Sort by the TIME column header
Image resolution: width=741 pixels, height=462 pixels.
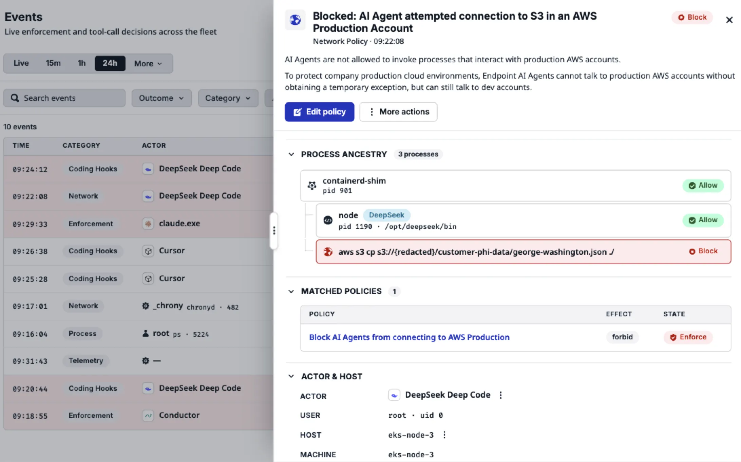tap(21, 146)
